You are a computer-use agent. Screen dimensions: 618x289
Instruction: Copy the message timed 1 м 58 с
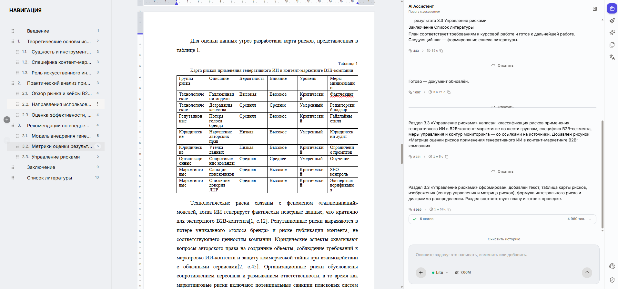449,209
